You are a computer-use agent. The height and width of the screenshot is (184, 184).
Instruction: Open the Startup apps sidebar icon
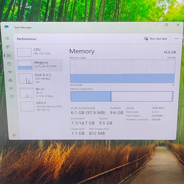(x=10, y=72)
